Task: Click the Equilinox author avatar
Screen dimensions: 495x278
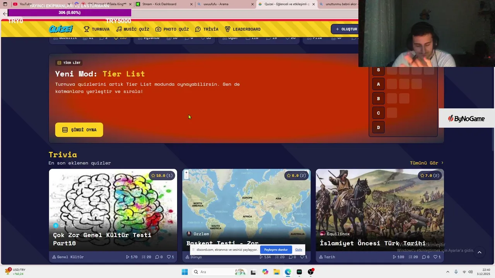Action: click(x=322, y=234)
